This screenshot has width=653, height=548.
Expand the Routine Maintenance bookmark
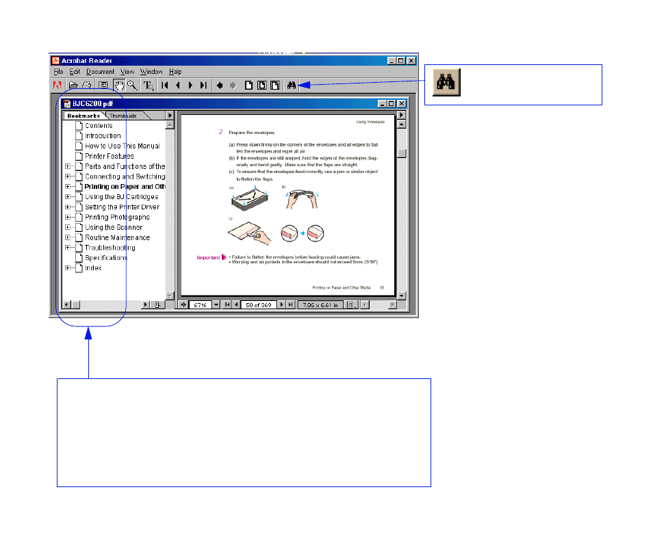point(68,237)
